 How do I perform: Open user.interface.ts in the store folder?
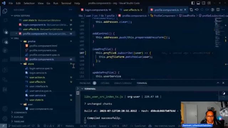[38, 86]
